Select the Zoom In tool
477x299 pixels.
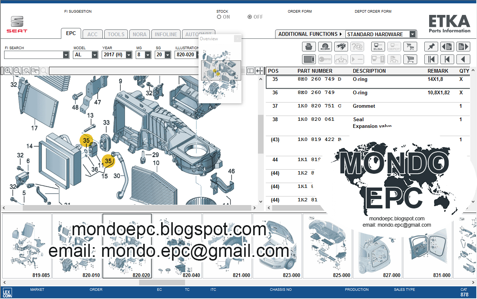tap(8, 70)
